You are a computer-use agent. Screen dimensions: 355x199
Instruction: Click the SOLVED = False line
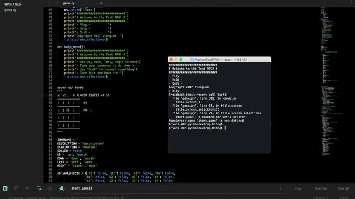(x=69, y=151)
